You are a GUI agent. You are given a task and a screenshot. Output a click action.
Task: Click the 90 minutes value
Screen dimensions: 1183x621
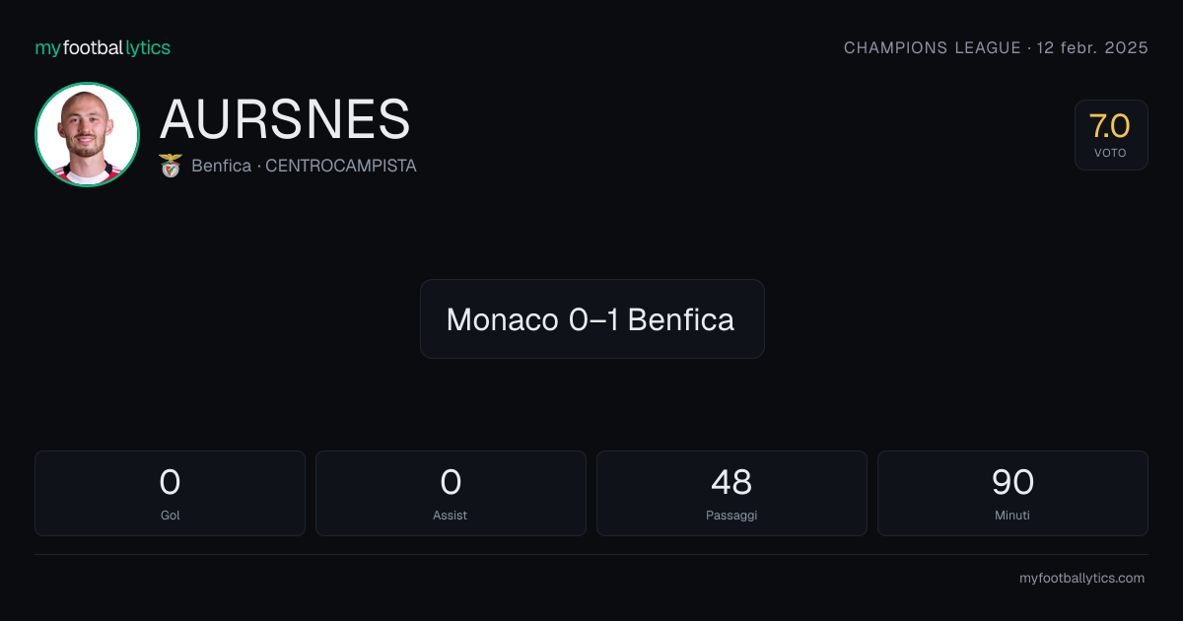pyautogui.click(x=1012, y=482)
